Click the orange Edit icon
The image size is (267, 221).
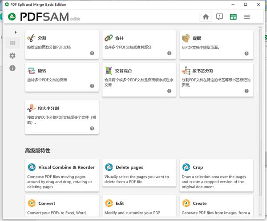click(109, 203)
